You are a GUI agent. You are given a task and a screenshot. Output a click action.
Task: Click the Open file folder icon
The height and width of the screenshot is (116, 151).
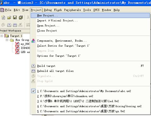coord(9,18)
